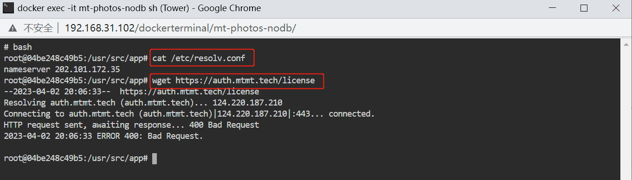The width and height of the screenshot is (632, 180).
Task: Click the vertical scrollbar track
Action: click(x=626, y=111)
